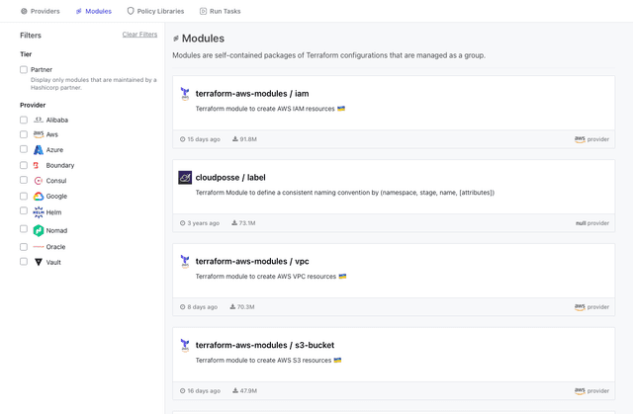Switch to the Modules tab

(x=94, y=11)
